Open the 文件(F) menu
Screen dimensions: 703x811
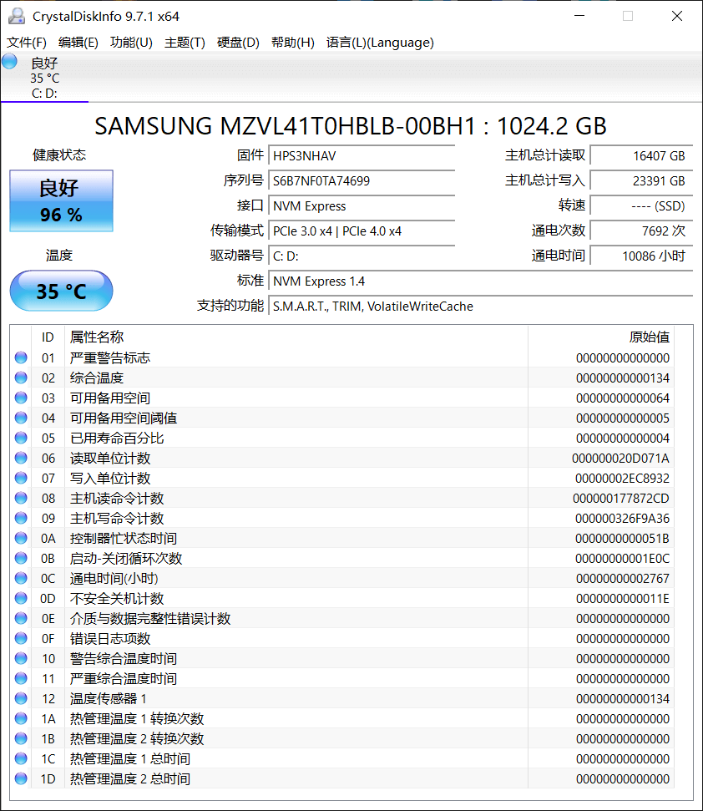pyautogui.click(x=27, y=43)
